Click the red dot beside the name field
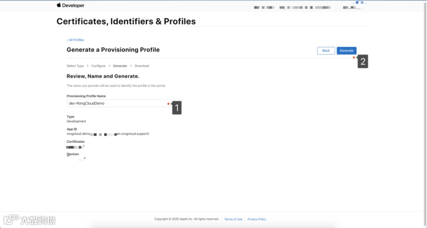 tap(168, 104)
